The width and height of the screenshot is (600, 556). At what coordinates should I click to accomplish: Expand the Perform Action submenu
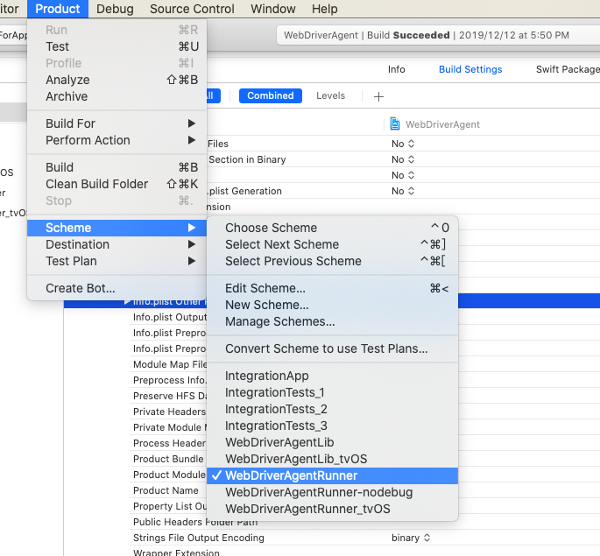pyautogui.click(x=117, y=140)
